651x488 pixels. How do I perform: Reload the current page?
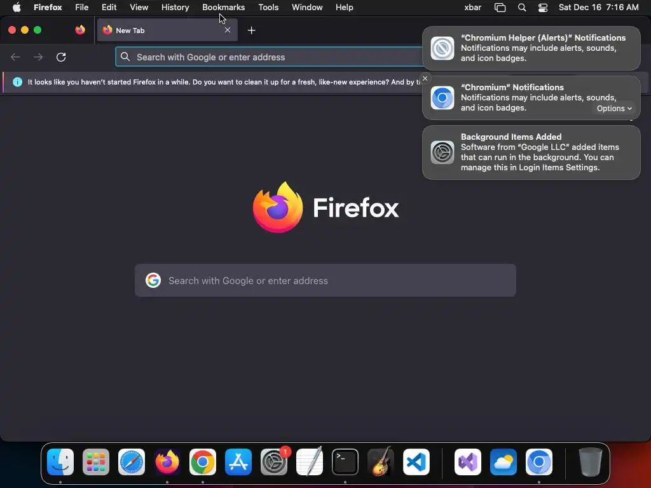click(x=61, y=57)
